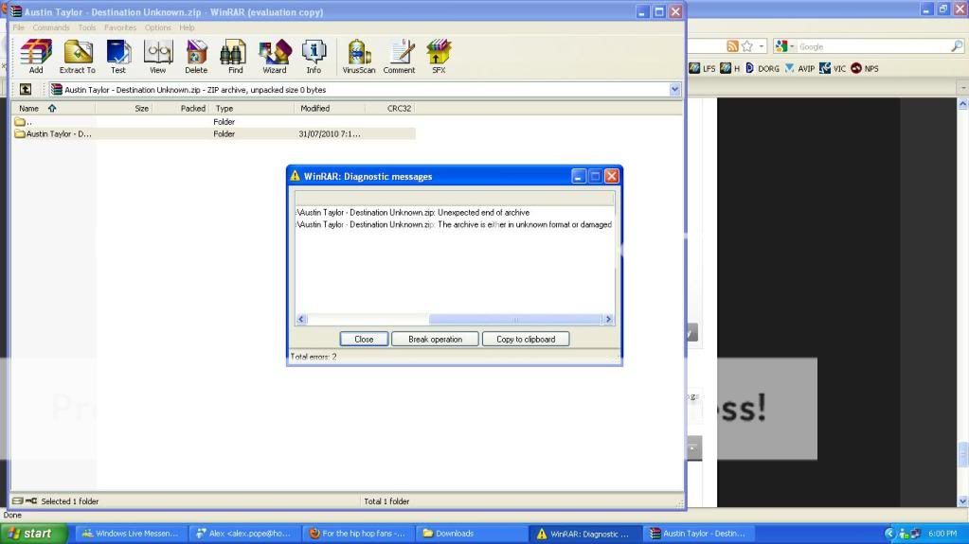Sort file list by CRC32 column
This screenshot has width=969, height=544.
click(x=390, y=108)
